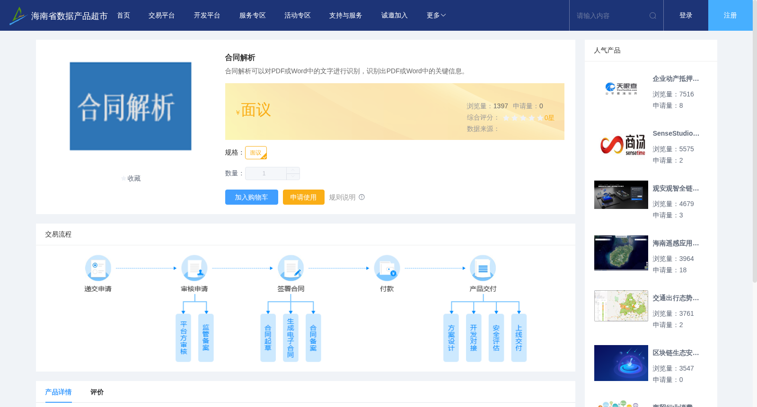Click the 申请使用 button
The height and width of the screenshot is (407, 757).
pyautogui.click(x=304, y=197)
